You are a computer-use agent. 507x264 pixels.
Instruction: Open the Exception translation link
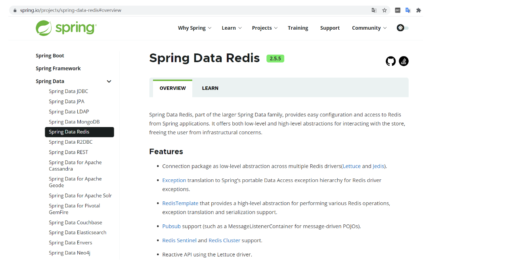coord(174,180)
